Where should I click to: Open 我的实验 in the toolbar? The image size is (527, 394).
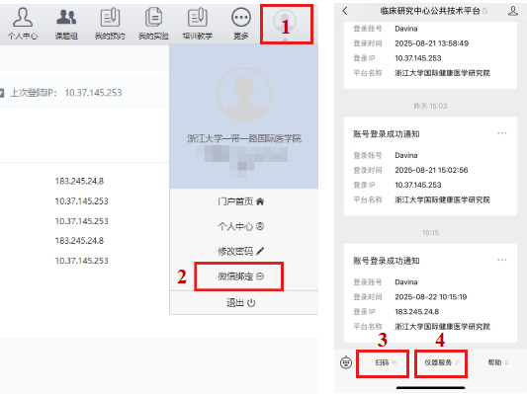click(153, 23)
